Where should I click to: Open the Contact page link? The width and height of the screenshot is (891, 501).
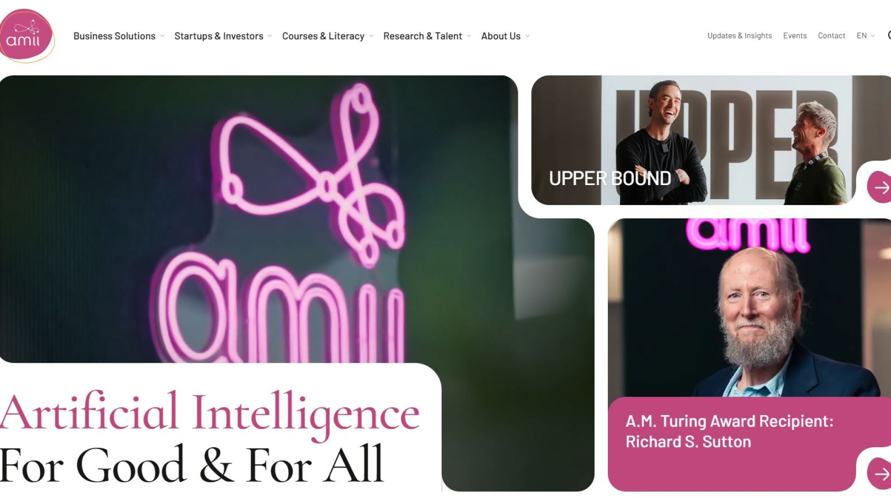[831, 36]
